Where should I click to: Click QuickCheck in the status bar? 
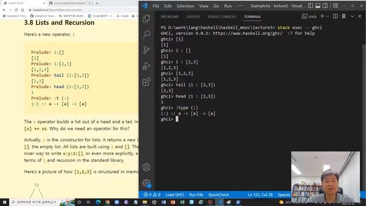(218, 195)
